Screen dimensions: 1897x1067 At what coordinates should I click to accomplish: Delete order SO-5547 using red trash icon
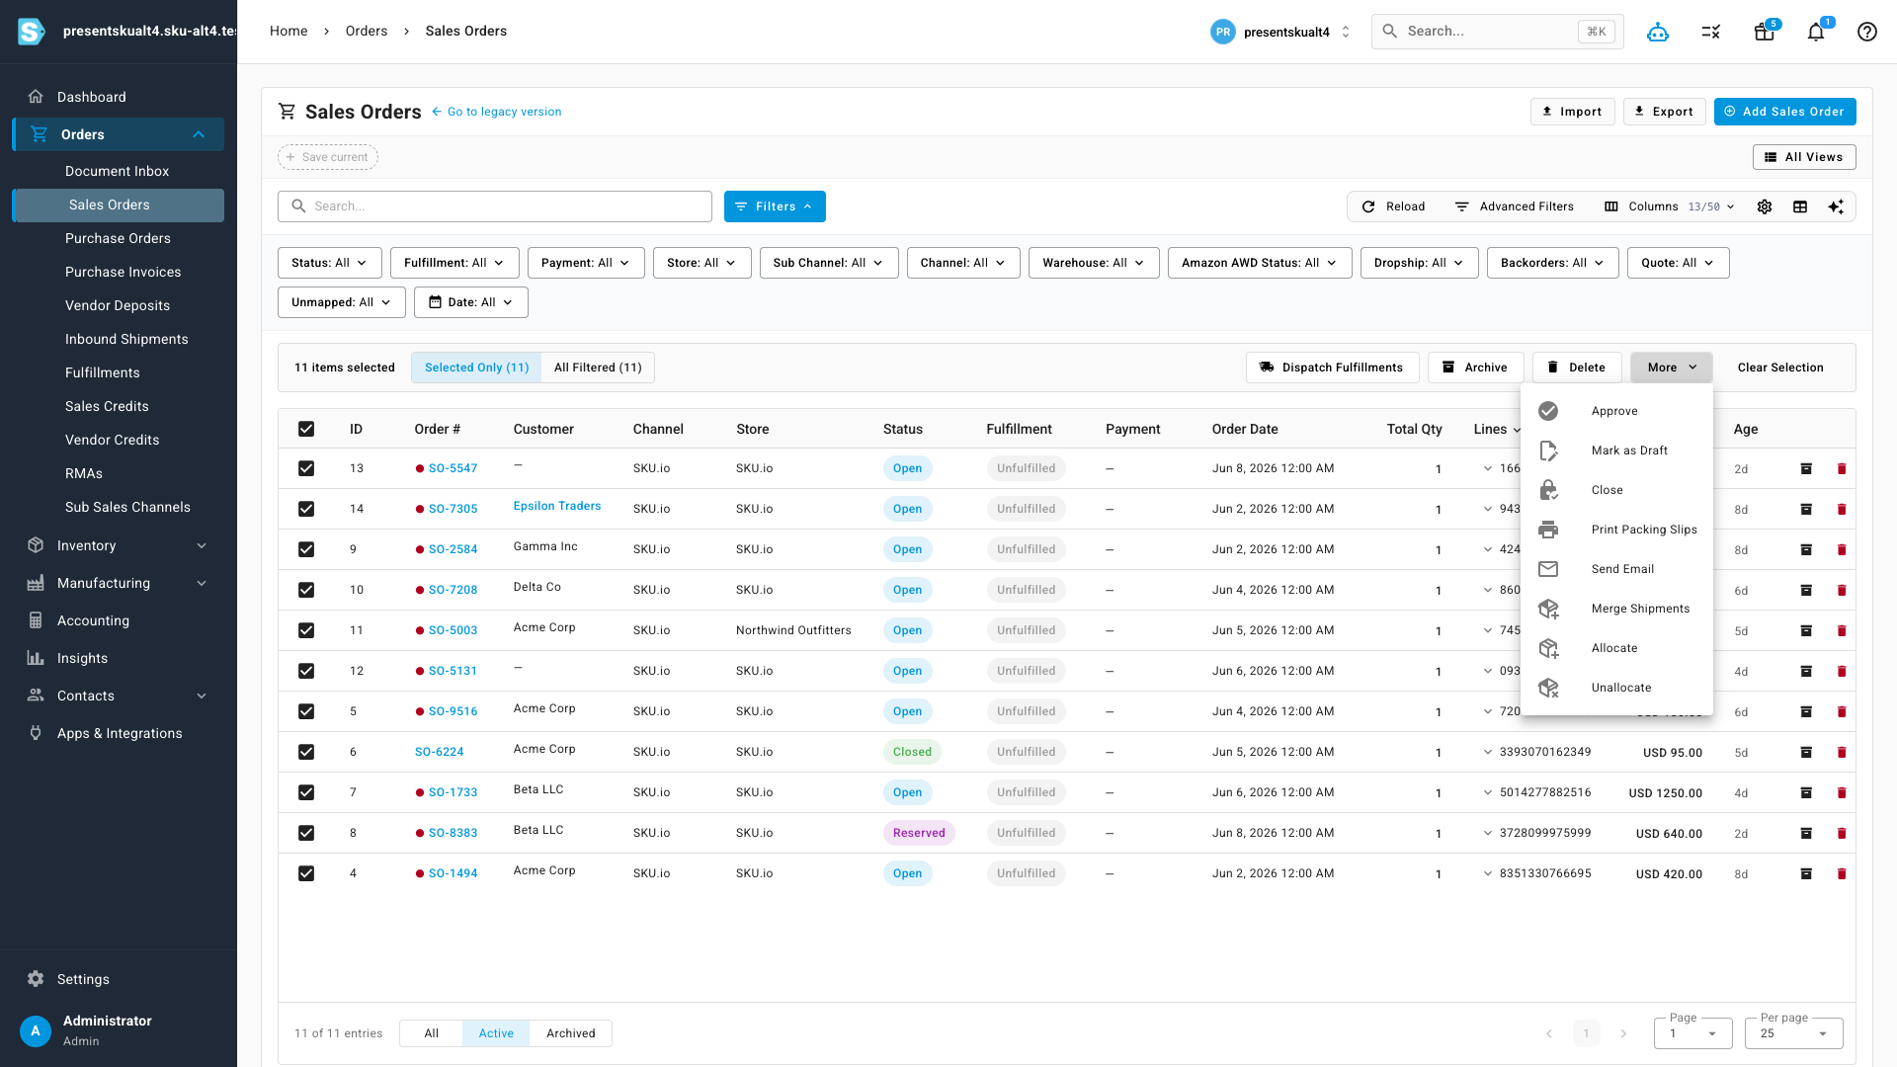[x=1842, y=468]
